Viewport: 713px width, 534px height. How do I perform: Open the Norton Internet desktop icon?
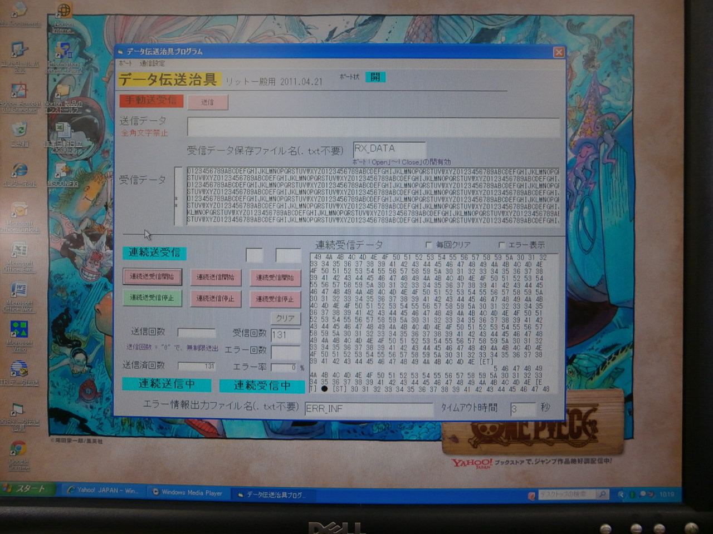64,18
